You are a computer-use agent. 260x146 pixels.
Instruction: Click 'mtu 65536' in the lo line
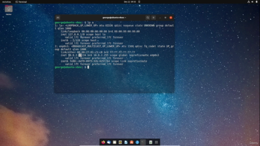(x=106, y=26)
